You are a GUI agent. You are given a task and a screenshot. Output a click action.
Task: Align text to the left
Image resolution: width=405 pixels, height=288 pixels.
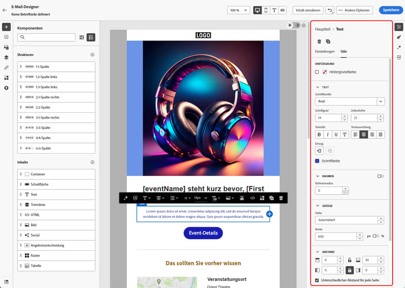click(355, 134)
